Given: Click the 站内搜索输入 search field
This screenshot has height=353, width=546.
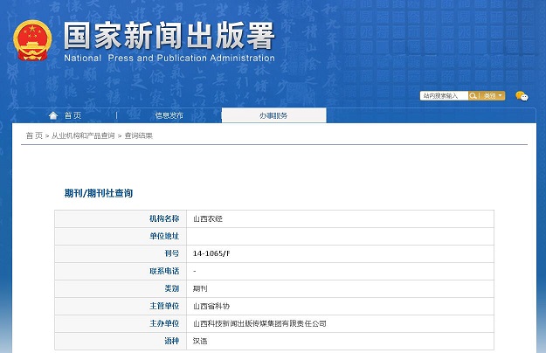Looking at the screenshot, I should tap(444, 96).
